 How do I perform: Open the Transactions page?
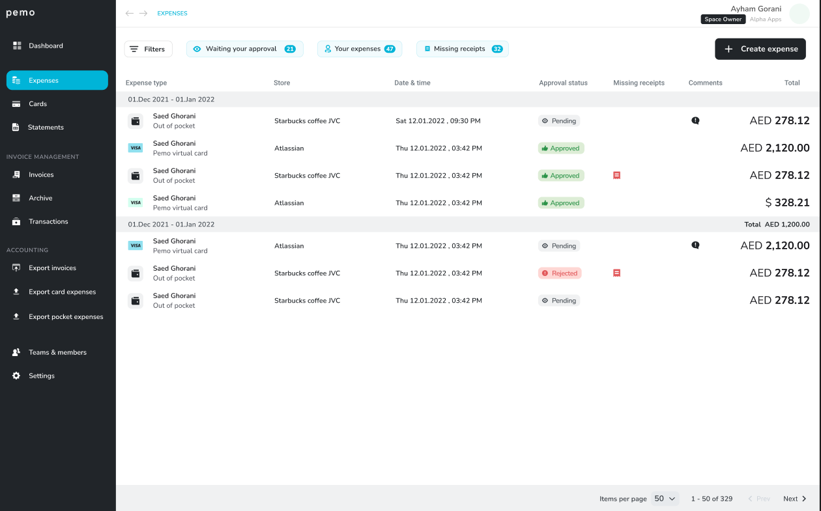tap(48, 221)
